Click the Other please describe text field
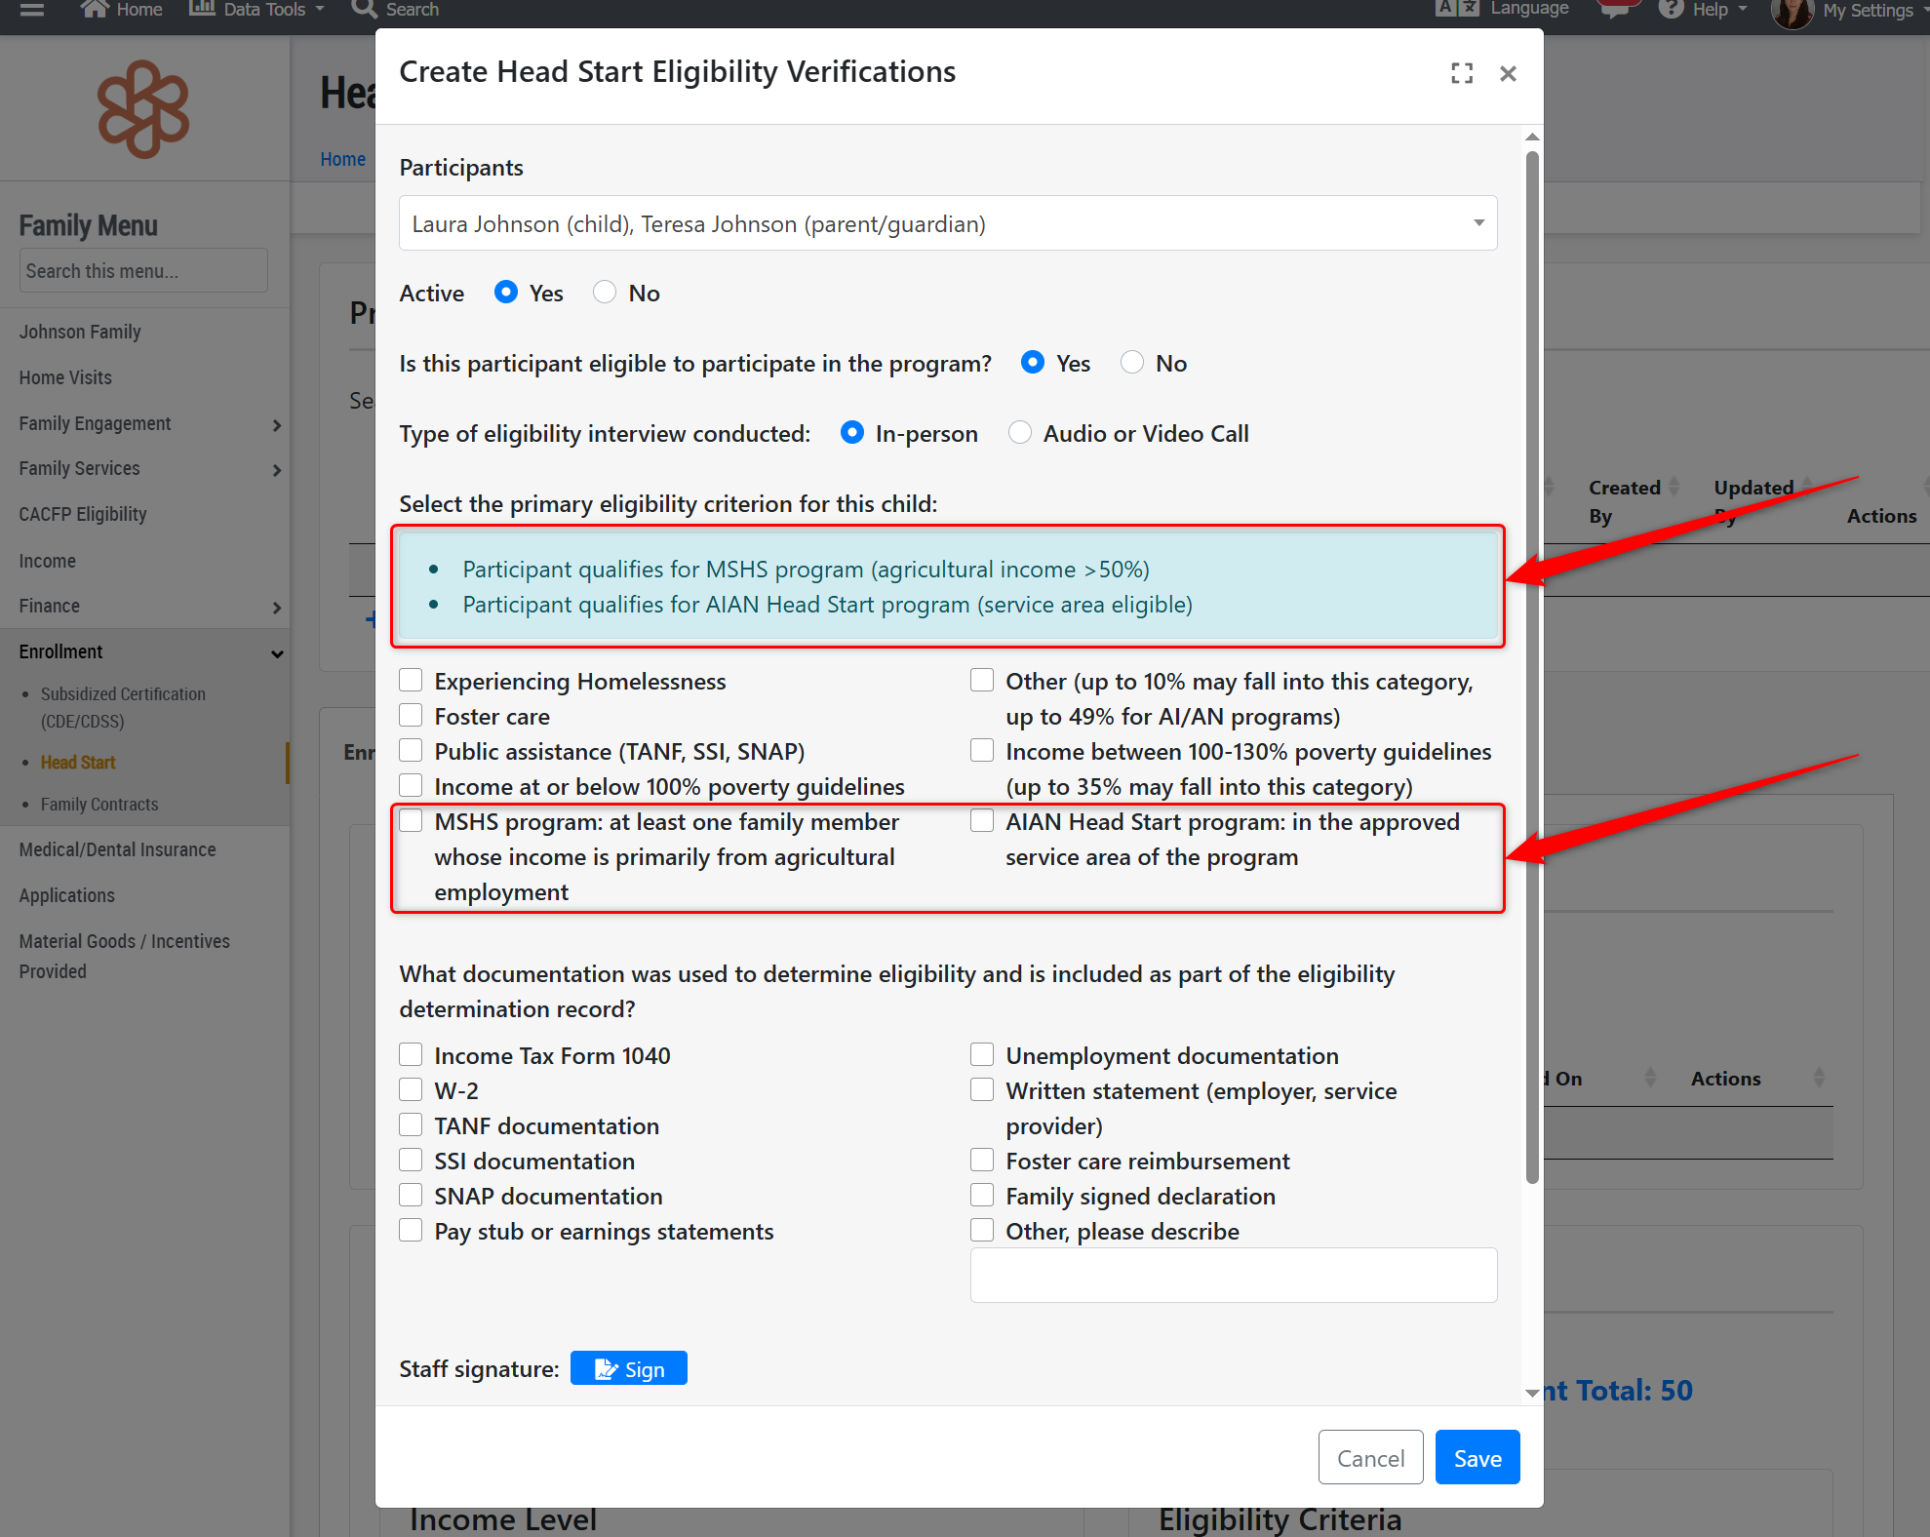This screenshot has width=1930, height=1537. click(x=1233, y=1276)
